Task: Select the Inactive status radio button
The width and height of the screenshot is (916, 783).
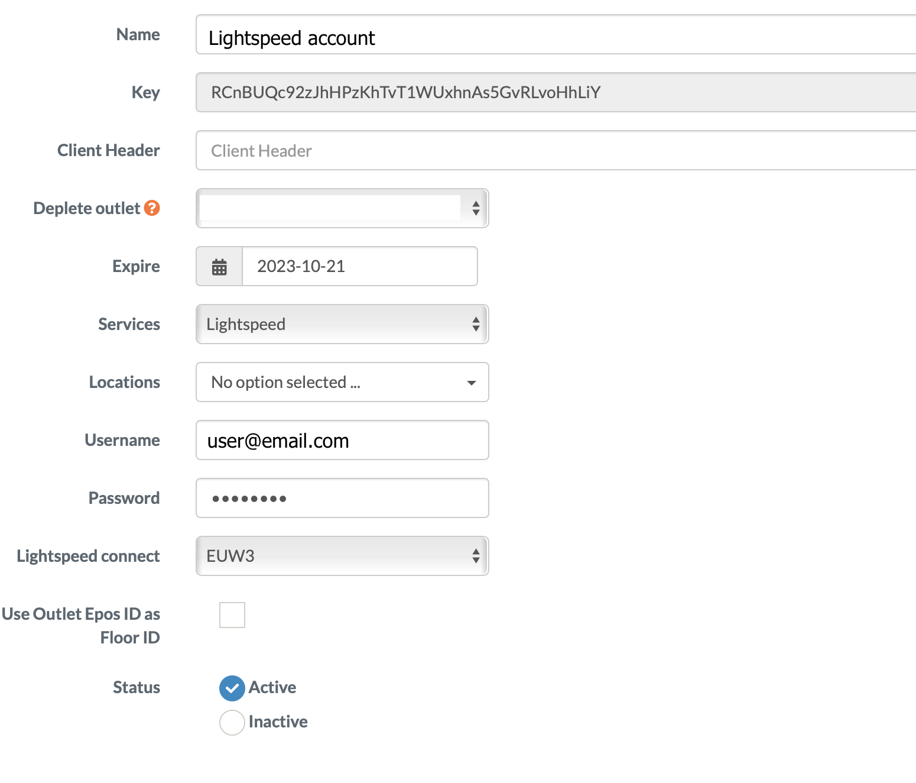Action: pyautogui.click(x=232, y=722)
